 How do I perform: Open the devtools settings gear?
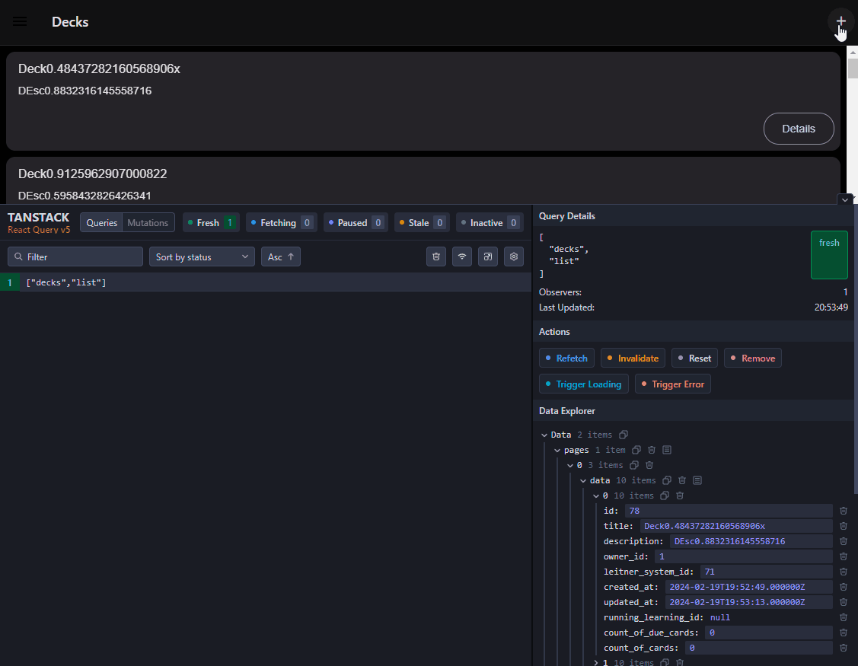(514, 257)
